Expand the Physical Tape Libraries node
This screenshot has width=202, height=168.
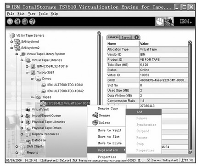point(22,122)
